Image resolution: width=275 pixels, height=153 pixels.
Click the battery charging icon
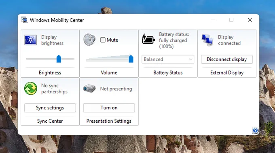148,39
